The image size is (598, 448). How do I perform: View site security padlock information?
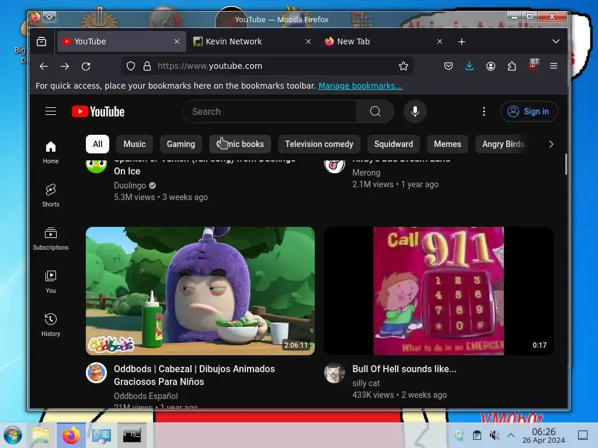pos(147,66)
